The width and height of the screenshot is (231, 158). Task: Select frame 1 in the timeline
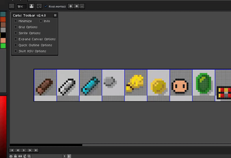point(64,156)
